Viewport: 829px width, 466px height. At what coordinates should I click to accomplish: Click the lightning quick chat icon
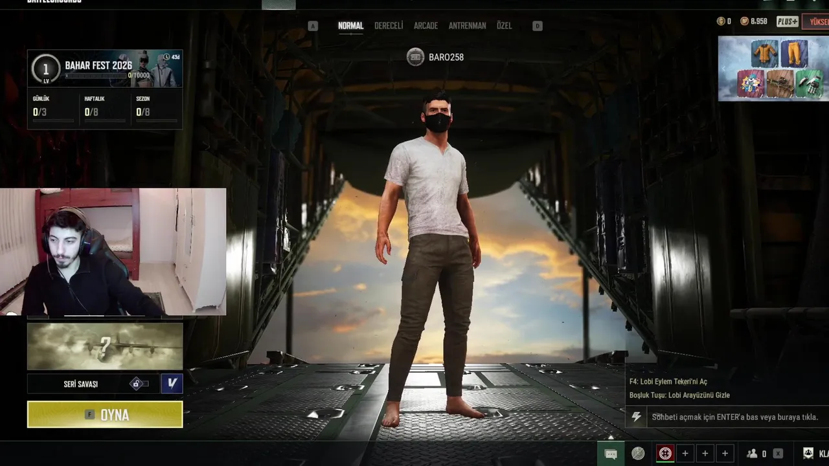point(636,417)
